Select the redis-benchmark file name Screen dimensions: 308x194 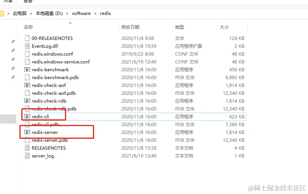[x=50, y=70]
